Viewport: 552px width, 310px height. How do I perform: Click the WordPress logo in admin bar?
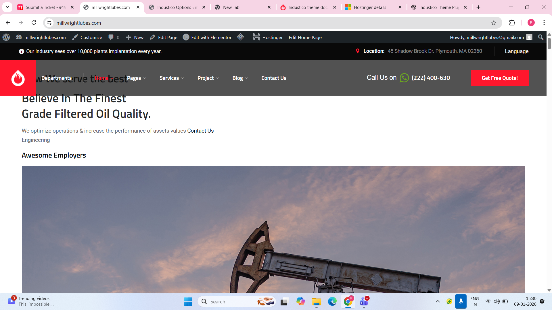[6, 37]
